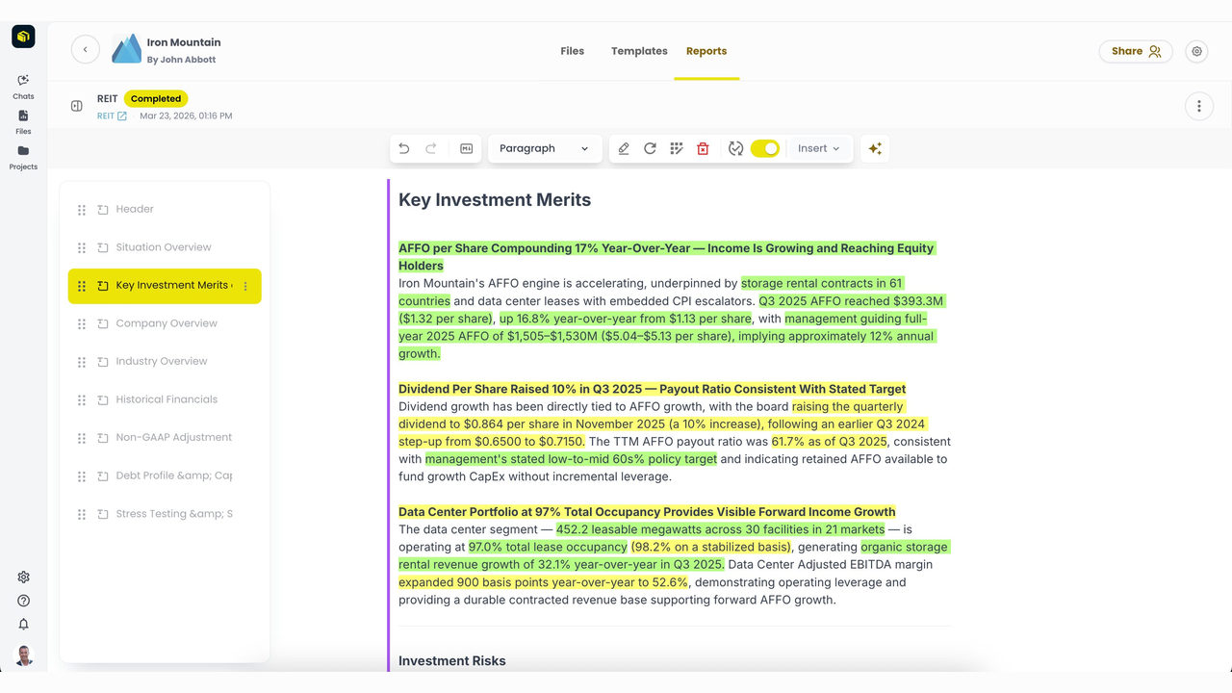The height and width of the screenshot is (693, 1232).
Task: Click the grid-with-pencil toolbar icon
Action: (x=677, y=148)
